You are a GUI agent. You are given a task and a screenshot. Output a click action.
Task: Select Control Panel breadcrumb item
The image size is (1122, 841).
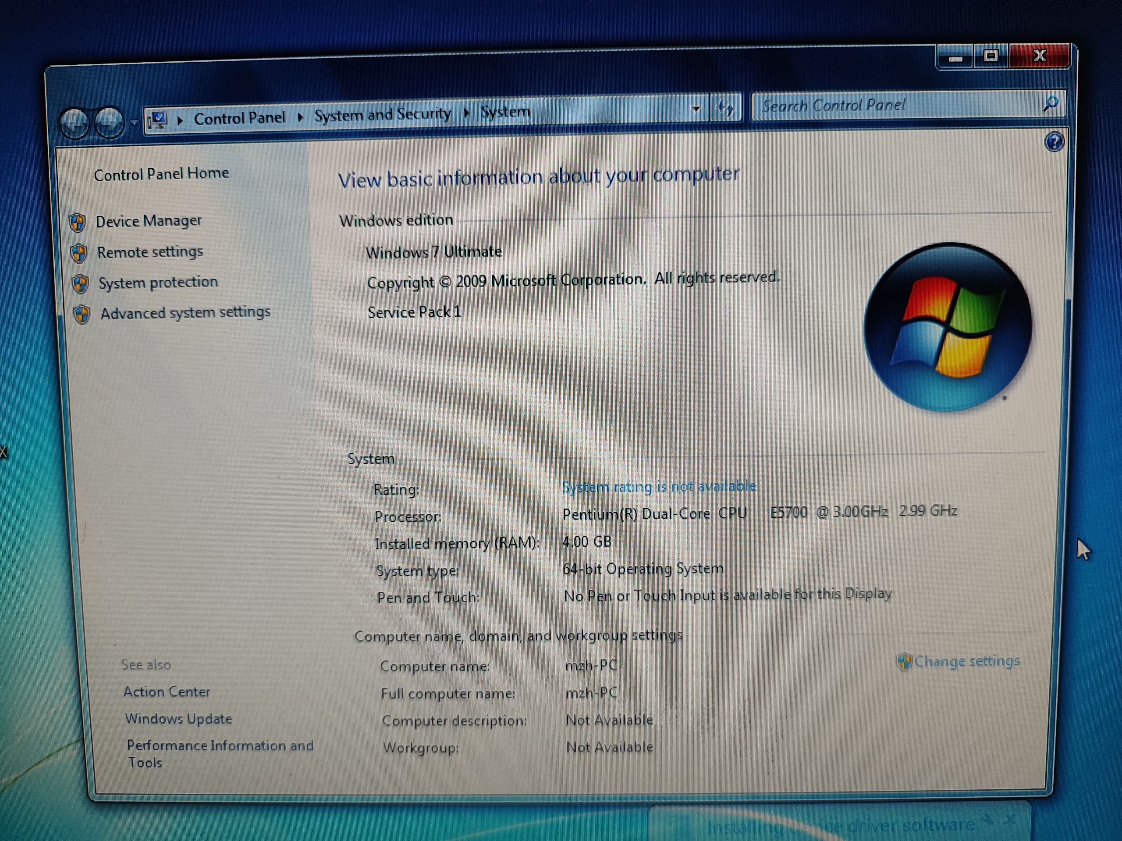[239, 119]
